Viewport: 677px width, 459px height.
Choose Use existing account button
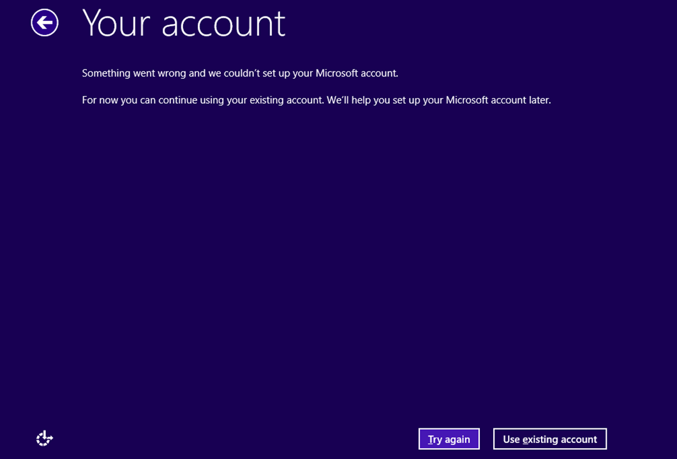[x=549, y=439]
